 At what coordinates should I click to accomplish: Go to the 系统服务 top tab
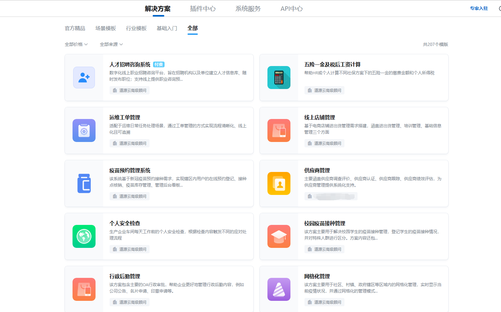click(248, 9)
